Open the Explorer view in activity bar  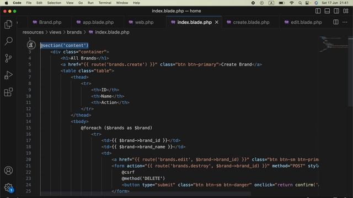[8, 24]
